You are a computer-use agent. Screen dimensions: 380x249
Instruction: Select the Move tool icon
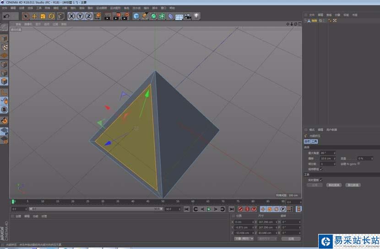tap(34, 16)
